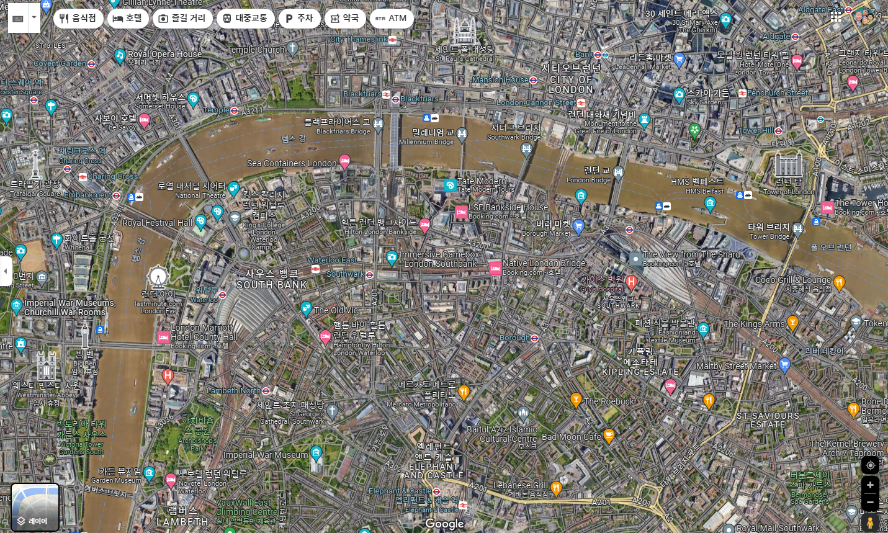This screenshot has width=888, height=533.
Task: Select The Savoy hotel pin
Action: (x=144, y=120)
